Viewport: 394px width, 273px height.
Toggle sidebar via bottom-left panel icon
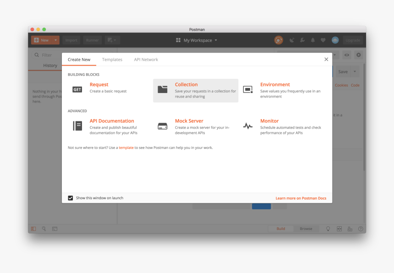[33, 229]
